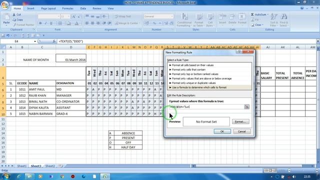This screenshot has height=180, width=320.
Task: Apply the Font Color tool
Action: point(76,23)
